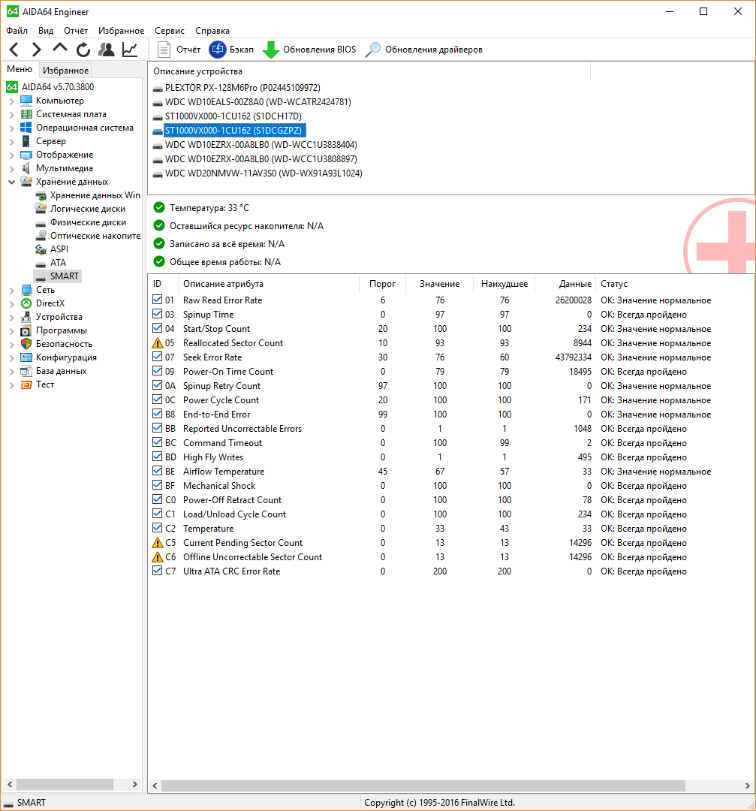This screenshot has width=756, height=811.
Task: Toggle checkbox for Temperature C2 row
Action: (x=157, y=528)
